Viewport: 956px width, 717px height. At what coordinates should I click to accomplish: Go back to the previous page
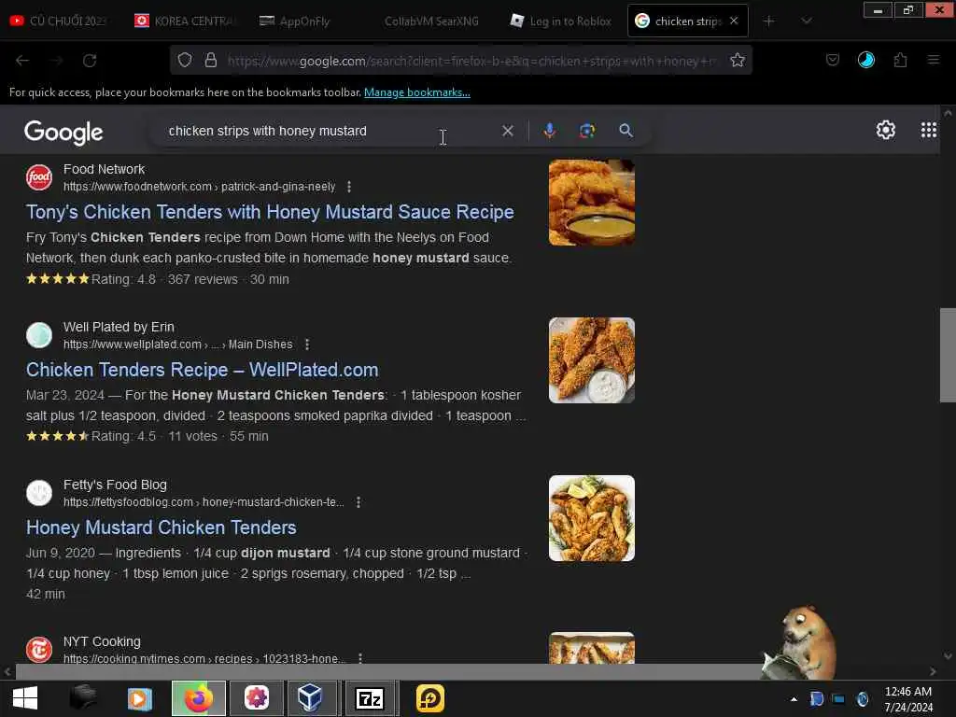22,61
